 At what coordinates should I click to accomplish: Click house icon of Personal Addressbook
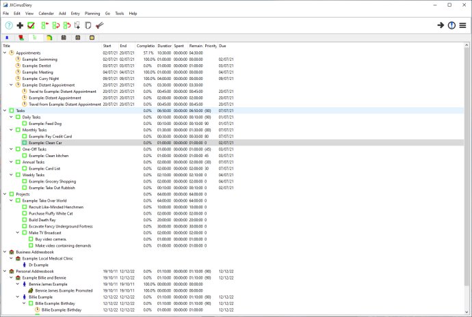click(12, 271)
